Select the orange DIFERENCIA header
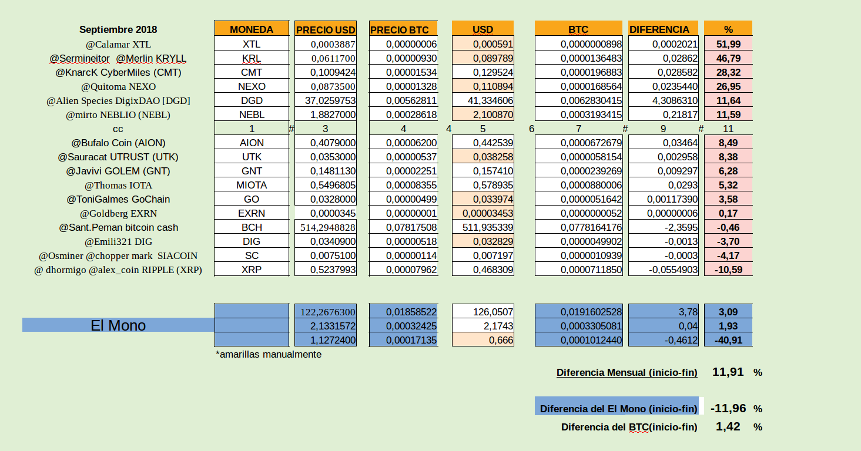Viewport: 861px width, 451px height. click(664, 29)
